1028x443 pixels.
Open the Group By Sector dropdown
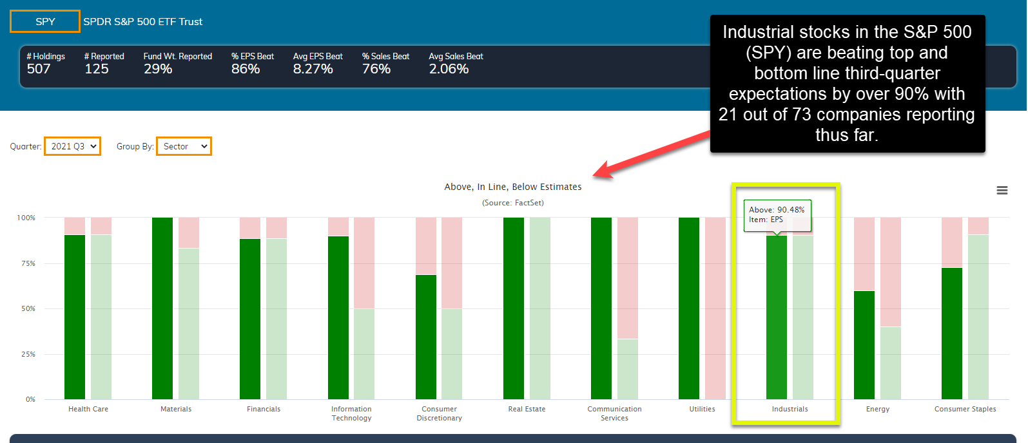coord(184,146)
